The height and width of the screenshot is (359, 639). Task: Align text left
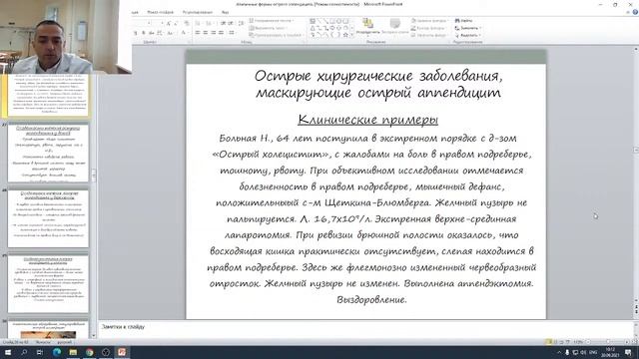(x=198, y=33)
